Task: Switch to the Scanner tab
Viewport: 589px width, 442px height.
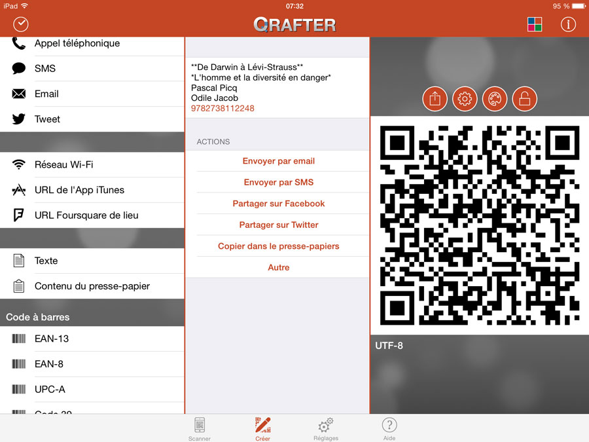Action: point(200,429)
